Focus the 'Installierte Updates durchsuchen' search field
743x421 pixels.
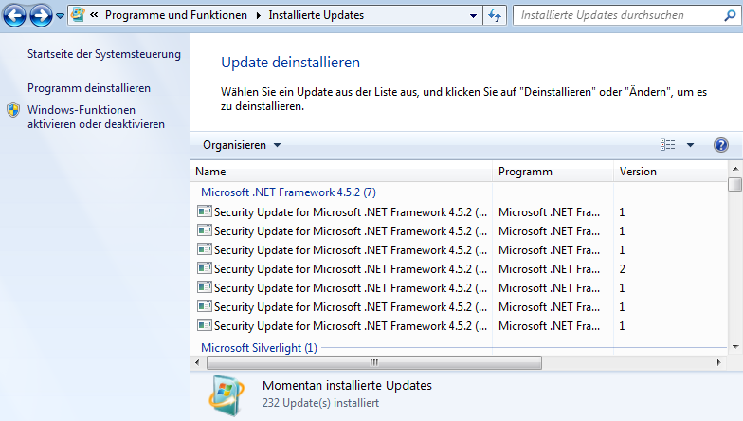point(618,15)
